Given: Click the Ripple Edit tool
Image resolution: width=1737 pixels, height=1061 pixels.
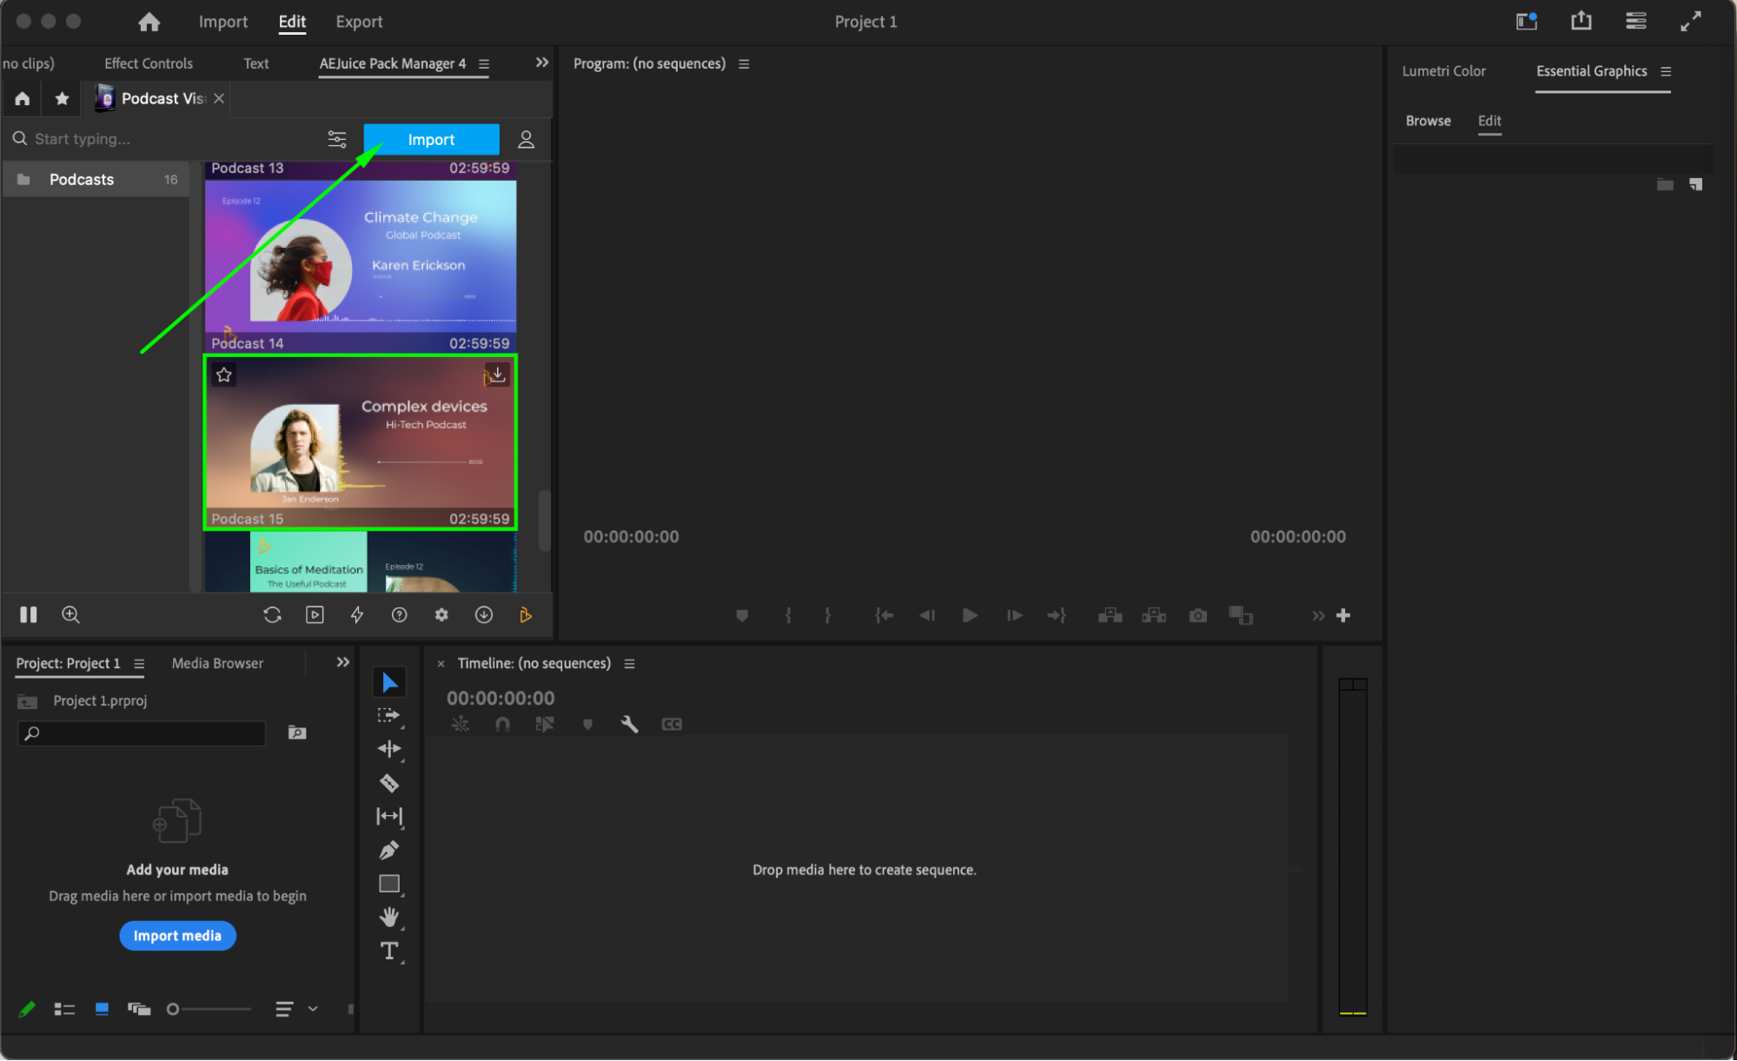Looking at the screenshot, I should click(389, 748).
